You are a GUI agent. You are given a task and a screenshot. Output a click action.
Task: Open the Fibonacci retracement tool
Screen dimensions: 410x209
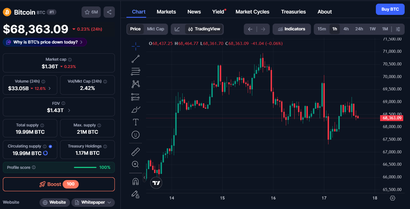pos(136,72)
